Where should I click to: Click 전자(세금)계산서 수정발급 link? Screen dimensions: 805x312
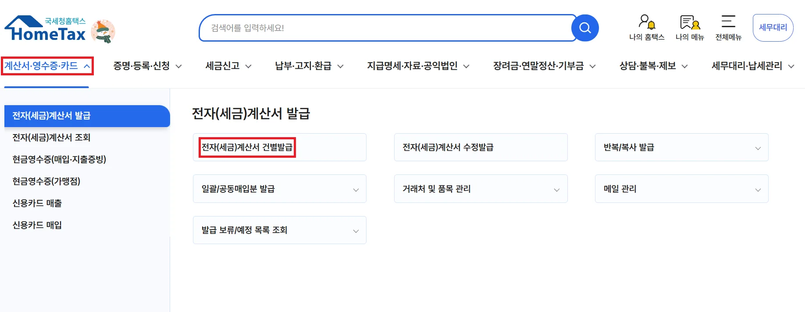(x=448, y=147)
